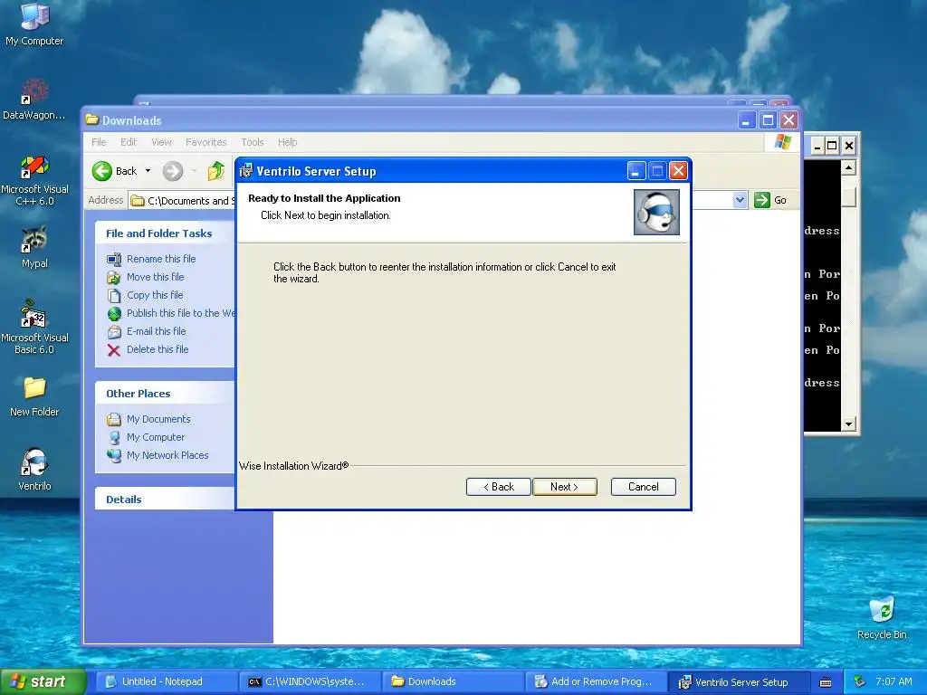Click the Up folder icon in Downloads toolbar
The image size is (927, 695).
point(216,171)
